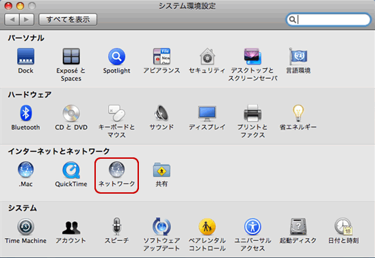Close the システム環境設定 window
Viewport: 375px width, 258px height.
[x=8, y=5]
